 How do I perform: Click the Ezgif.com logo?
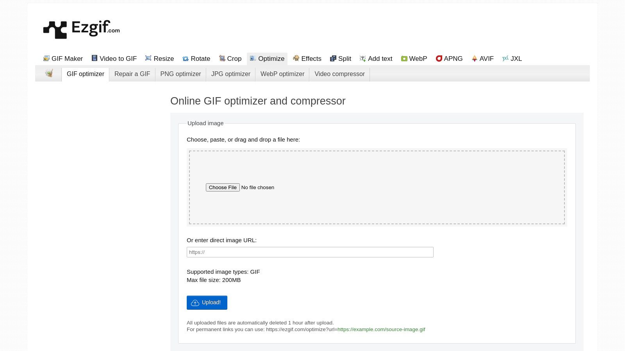pos(82,29)
